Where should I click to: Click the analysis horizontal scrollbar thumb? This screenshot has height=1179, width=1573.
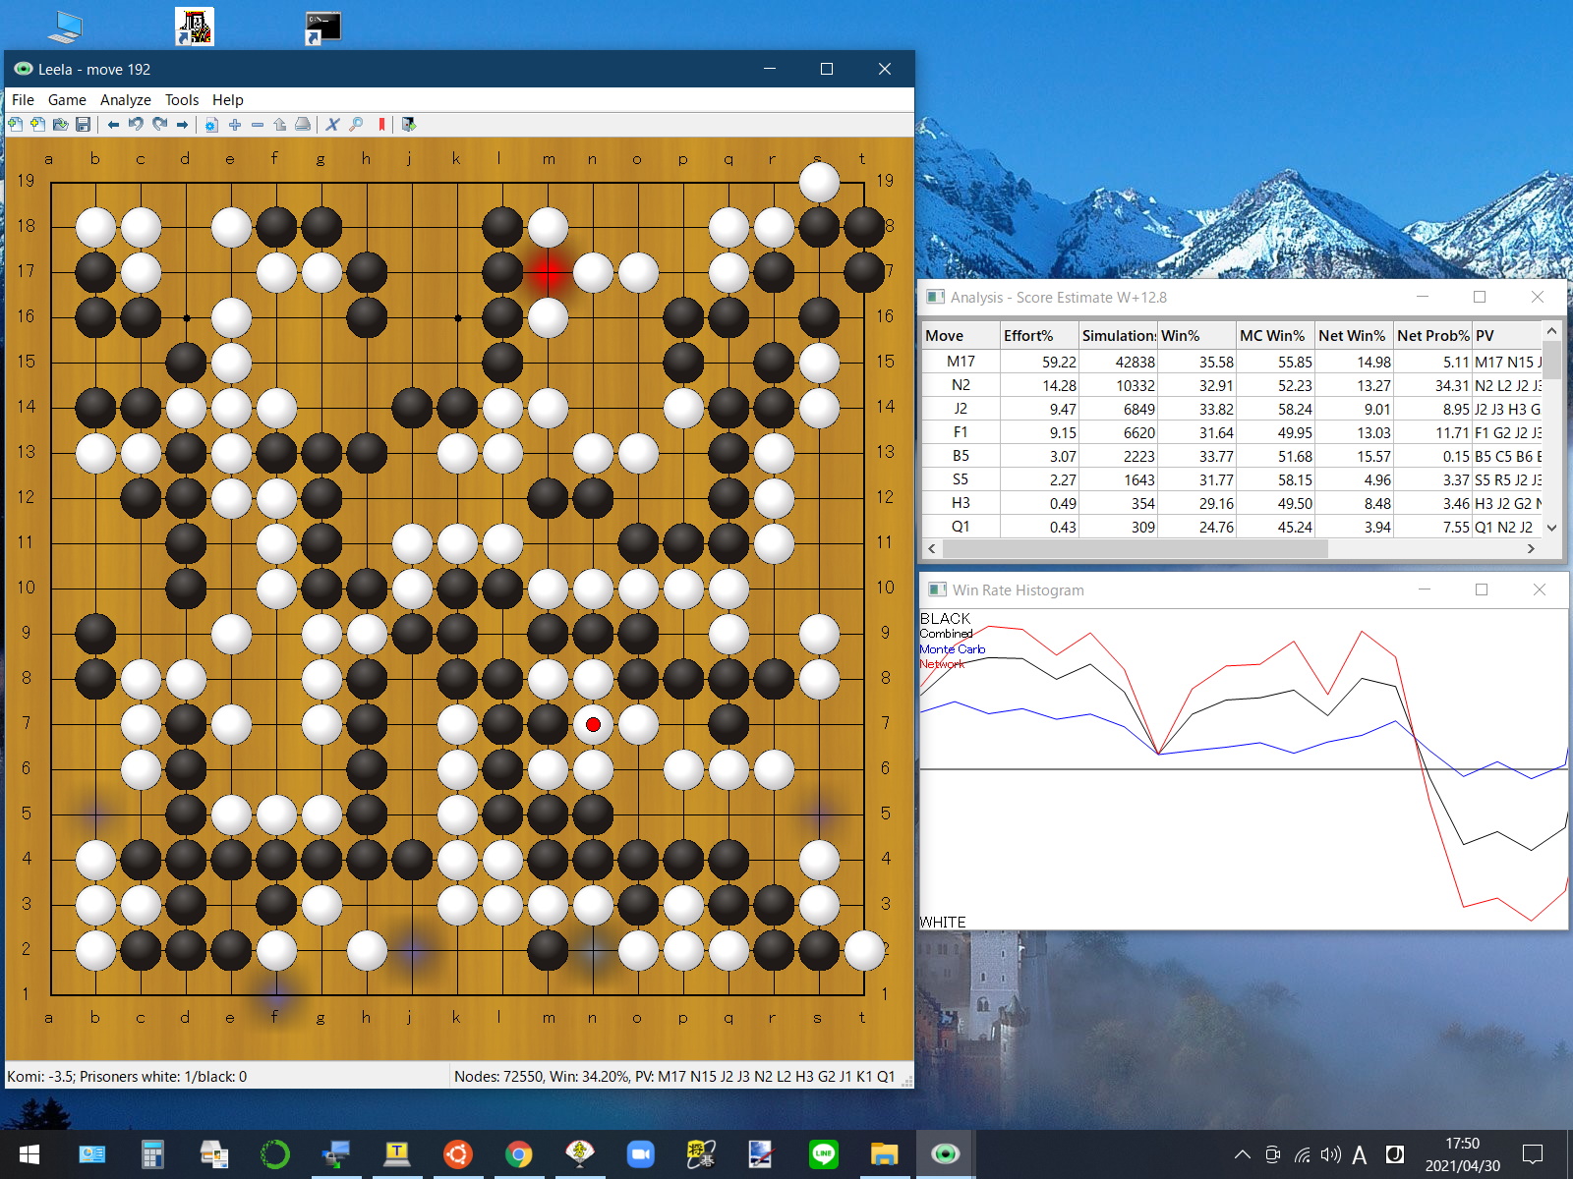1131,549
